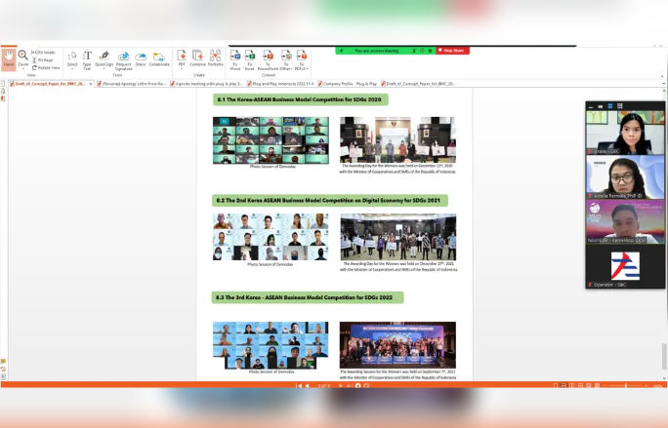This screenshot has height=428, width=668.
Task: Click the Stop Share button
Action: [x=452, y=50]
